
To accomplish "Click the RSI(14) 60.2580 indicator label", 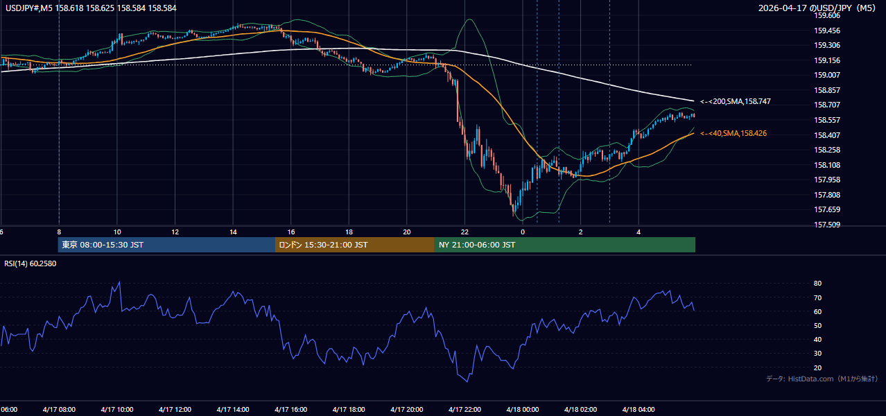I will 31,263.
